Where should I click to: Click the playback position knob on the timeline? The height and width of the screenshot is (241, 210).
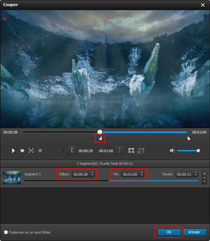100,132
